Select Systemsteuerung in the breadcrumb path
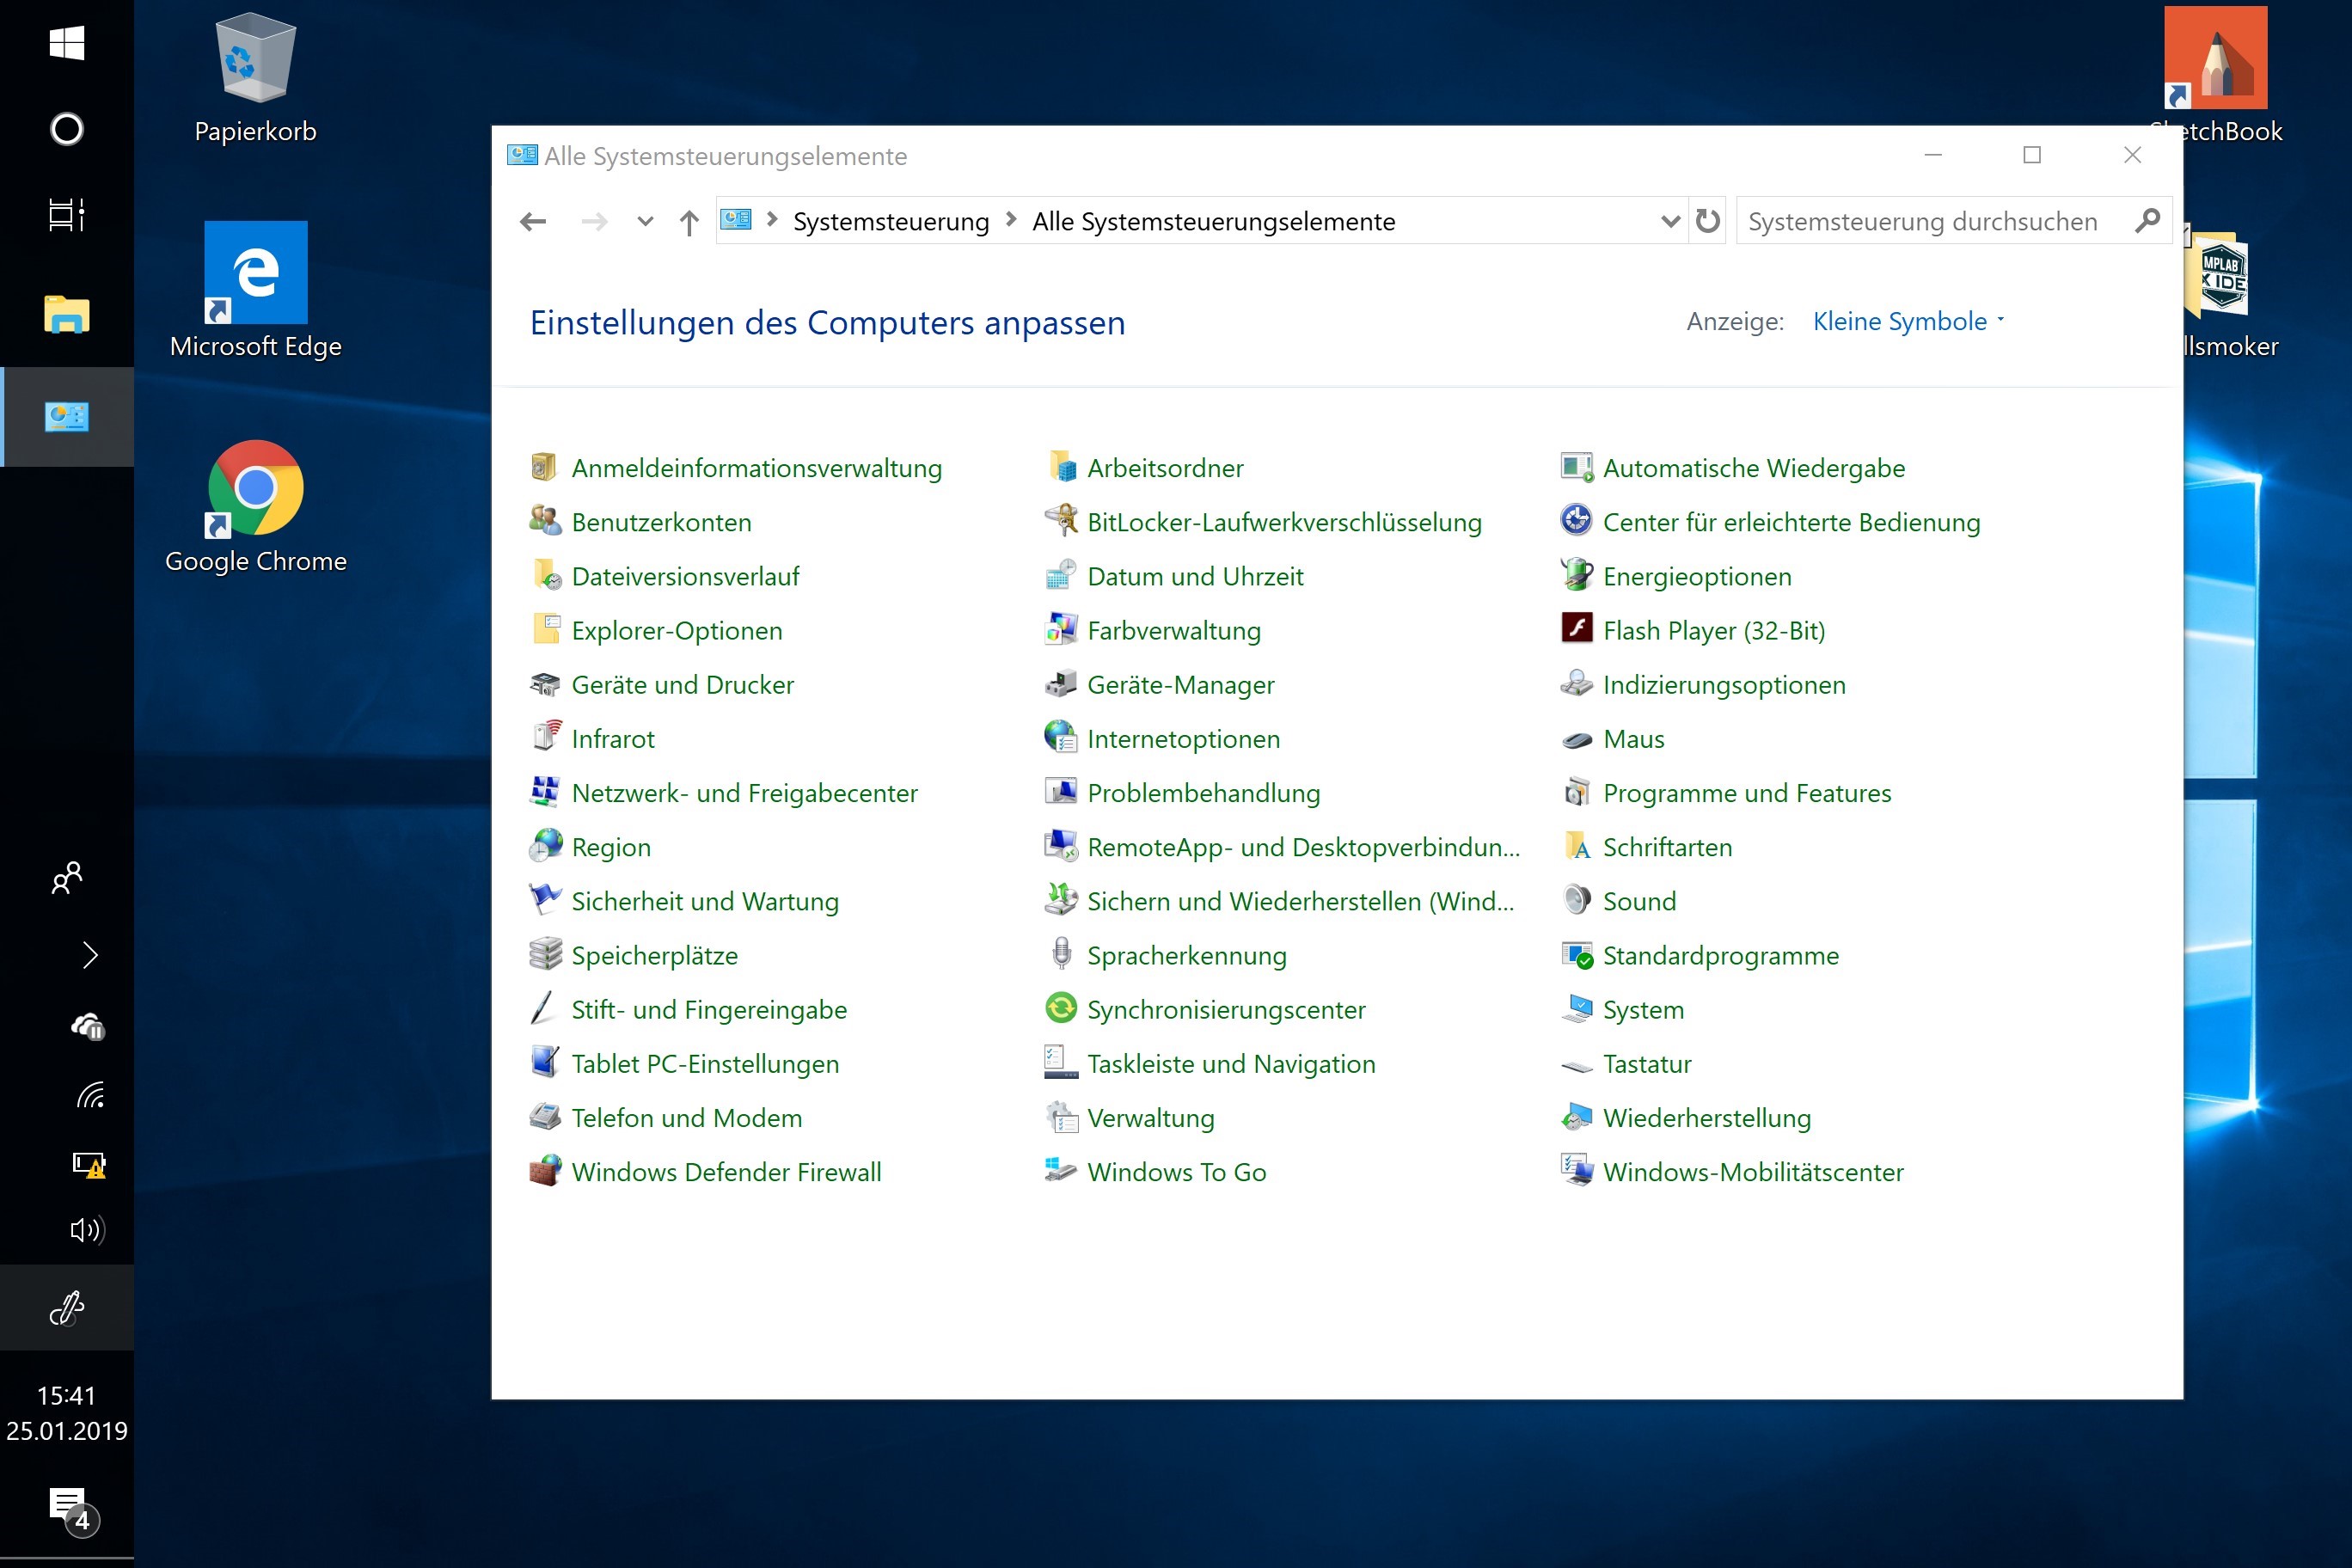2352x1568 pixels. coord(890,220)
